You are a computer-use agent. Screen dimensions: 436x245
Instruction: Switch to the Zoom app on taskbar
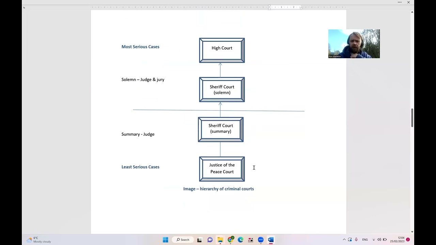pos(261,240)
